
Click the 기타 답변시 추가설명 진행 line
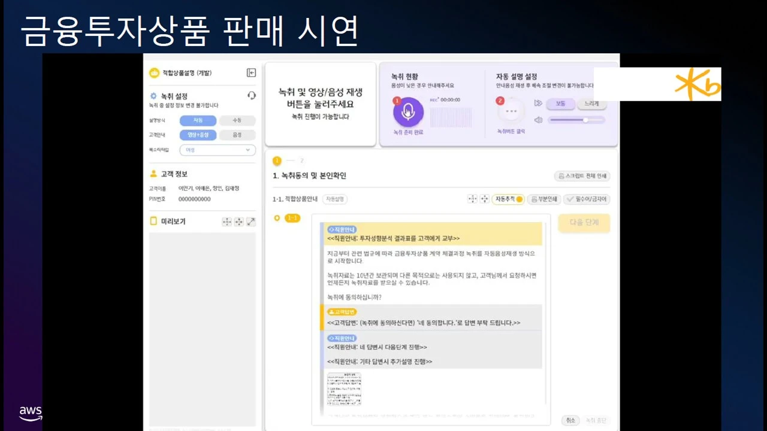click(x=379, y=362)
